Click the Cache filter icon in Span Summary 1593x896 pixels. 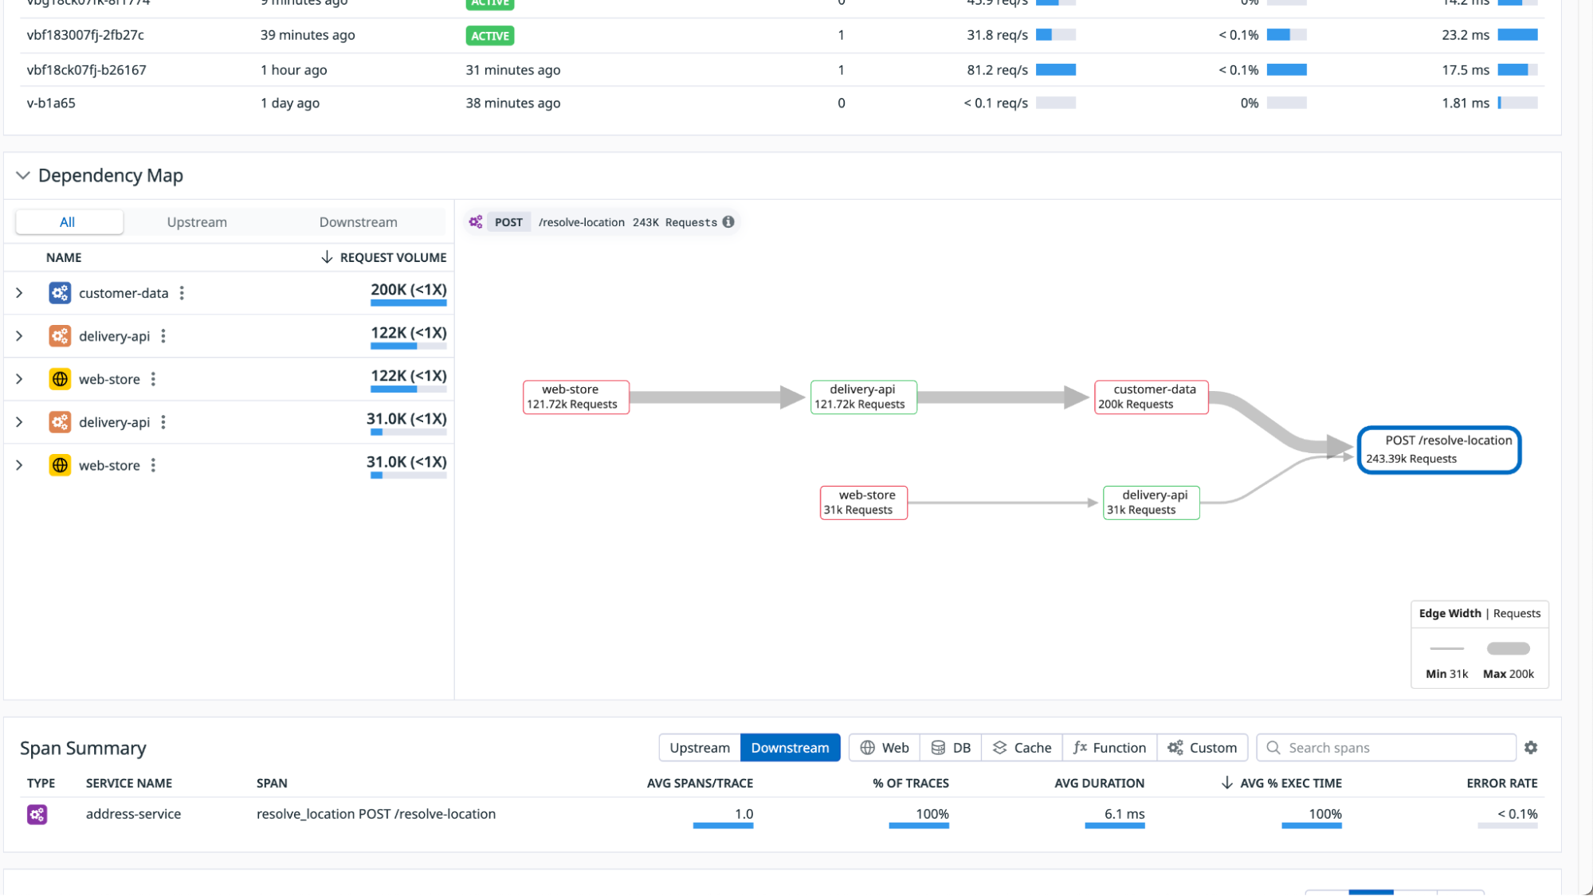[1001, 747]
